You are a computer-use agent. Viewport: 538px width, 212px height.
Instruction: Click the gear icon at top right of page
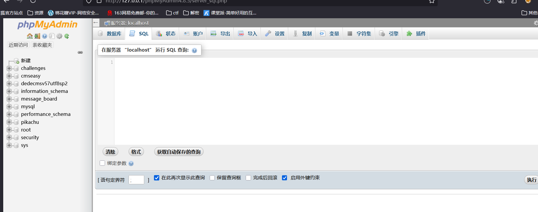click(x=536, y=23)
